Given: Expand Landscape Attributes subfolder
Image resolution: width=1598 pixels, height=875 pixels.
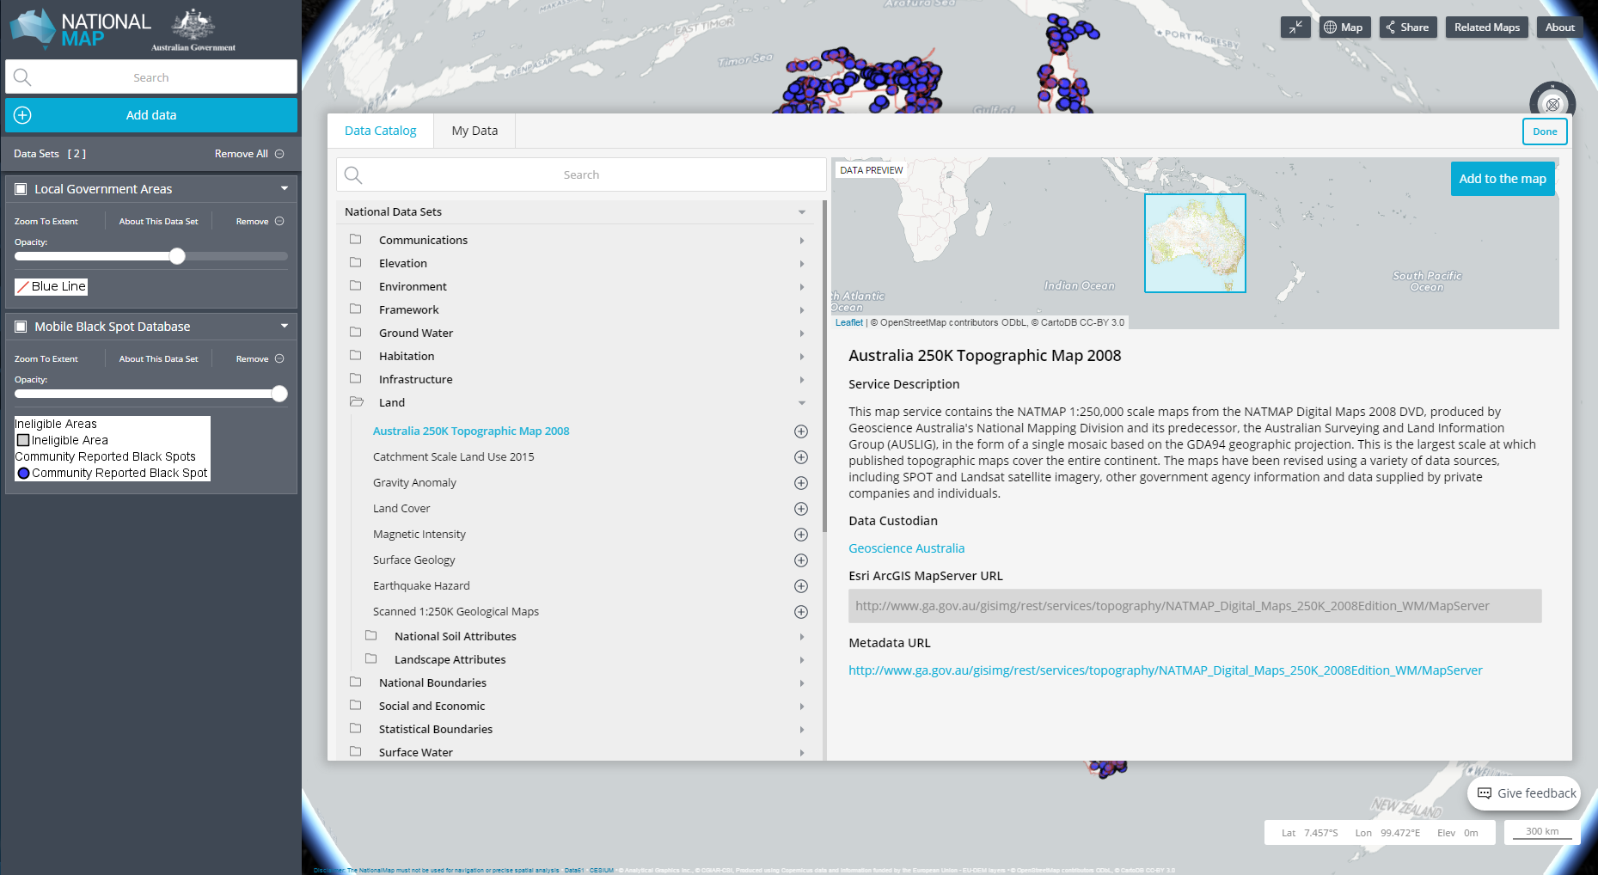Looking at the screenshot, I should 802,660.
